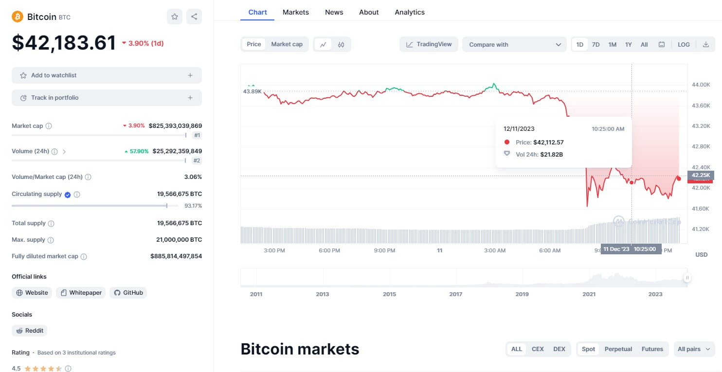Click the 42.25K price axis label
Image resolution: width=722 pixels, height=372 pixels.
coord(701,175)
